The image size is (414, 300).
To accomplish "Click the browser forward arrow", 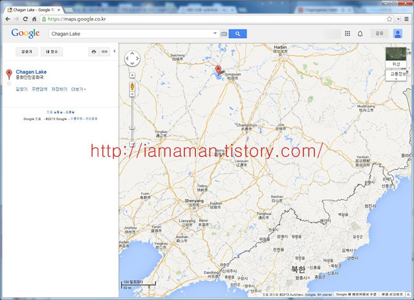I will [x=16, y=19].
